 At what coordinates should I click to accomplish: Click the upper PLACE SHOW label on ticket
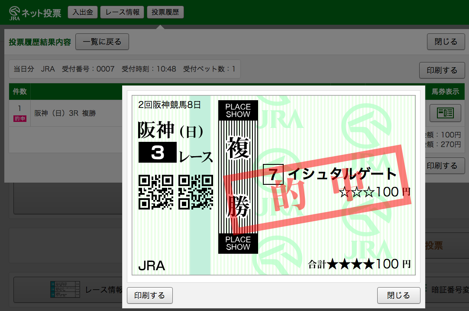tap(238, 111)
